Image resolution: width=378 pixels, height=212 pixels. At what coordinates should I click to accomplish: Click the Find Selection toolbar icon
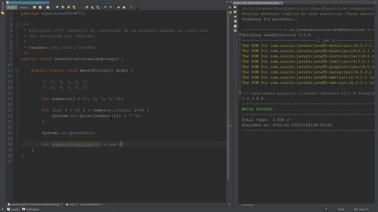(x=48, y=8)
